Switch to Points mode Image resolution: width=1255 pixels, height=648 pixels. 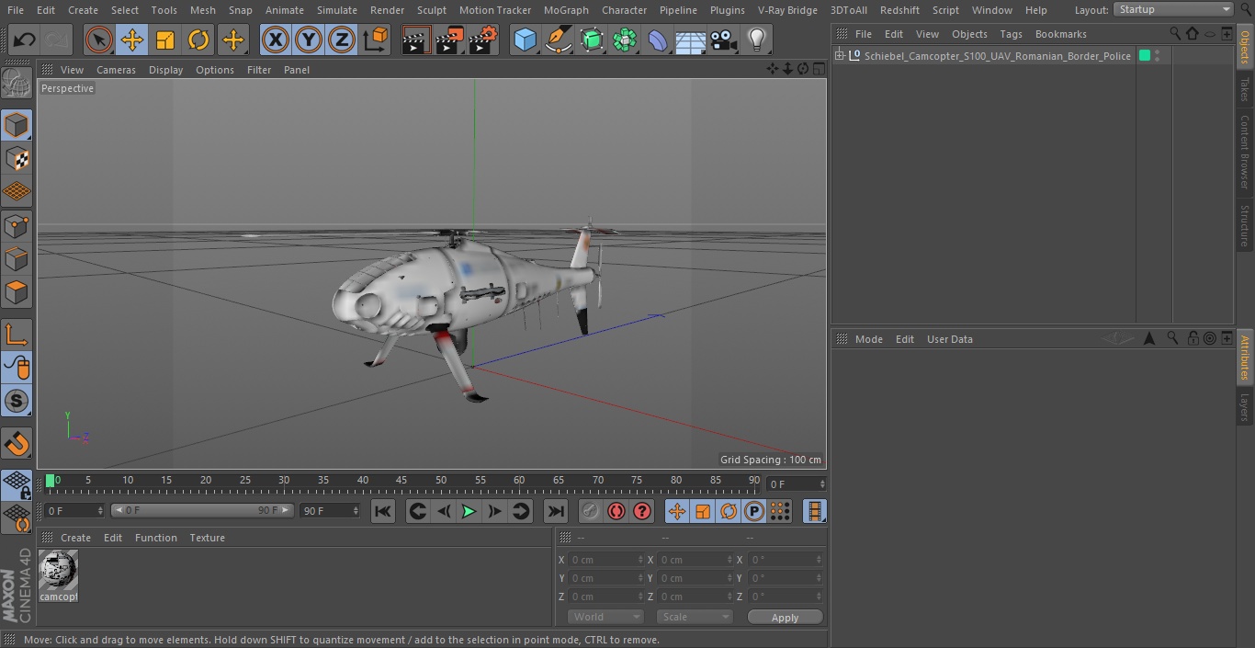click(x=17, y=225)
